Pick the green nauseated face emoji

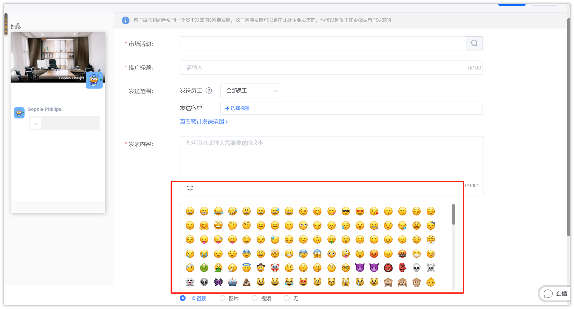204,268
